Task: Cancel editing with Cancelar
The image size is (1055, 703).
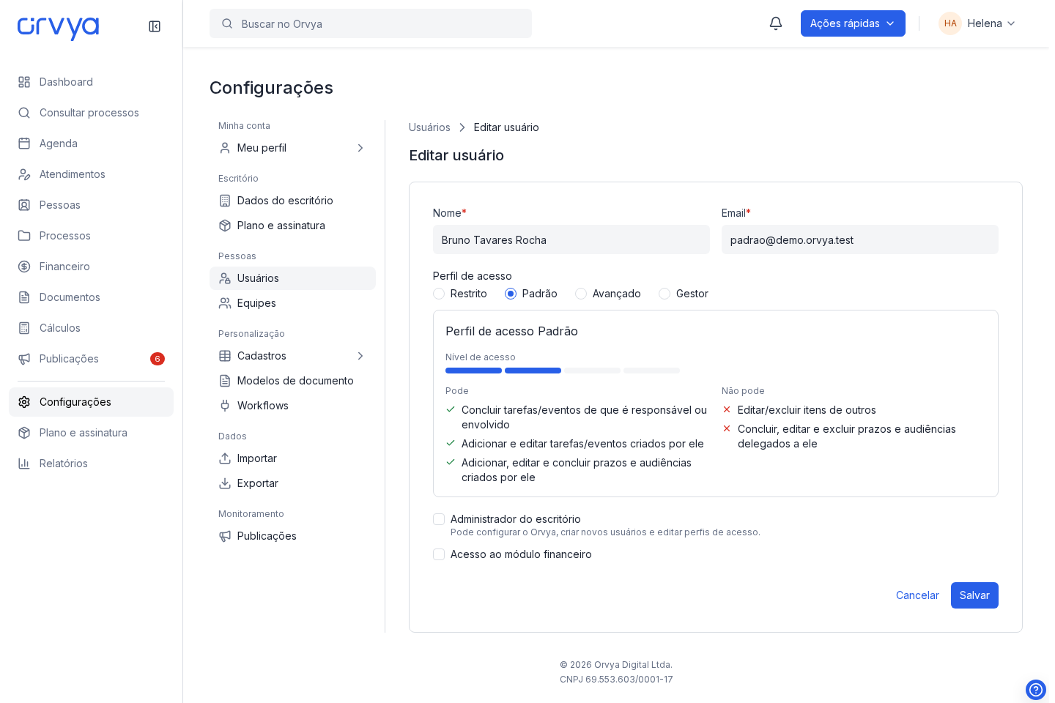Action: 917,595
